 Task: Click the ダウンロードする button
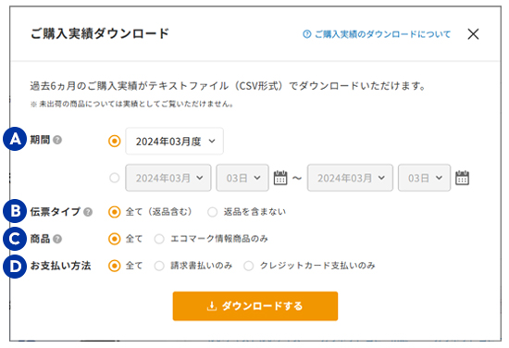pyautogui.click(x=255, y=306)
